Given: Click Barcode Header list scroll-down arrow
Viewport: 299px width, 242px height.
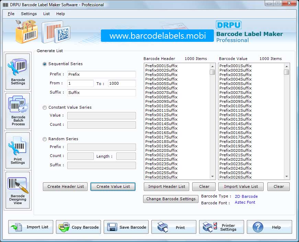Looking at the screenshot, I should point(212,177).
